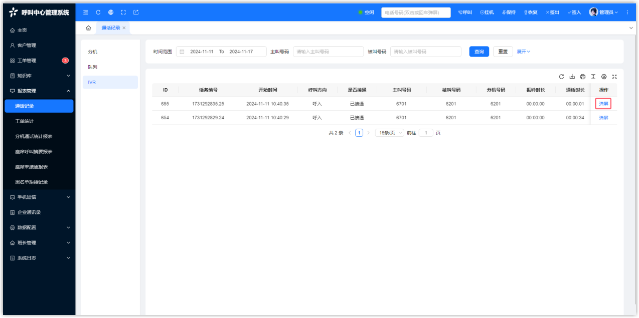Click the table refresh icon
Screen dimensions: 639x318
562,77
